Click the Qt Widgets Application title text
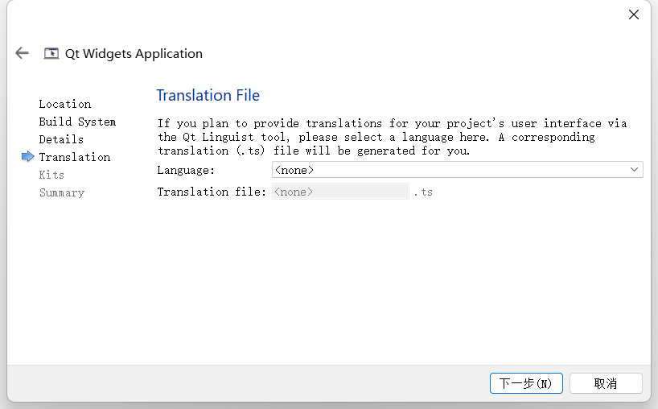Image resolution: width=658 pixels, height=409 pixels. 134,54
